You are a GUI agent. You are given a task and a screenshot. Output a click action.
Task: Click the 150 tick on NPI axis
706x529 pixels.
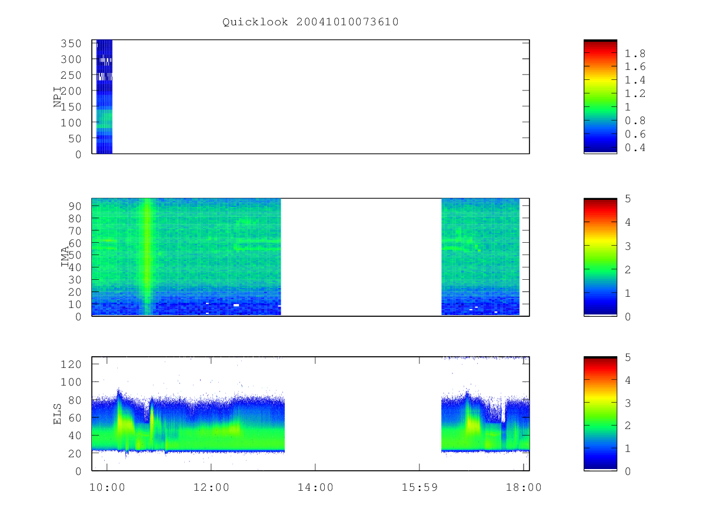72,106
